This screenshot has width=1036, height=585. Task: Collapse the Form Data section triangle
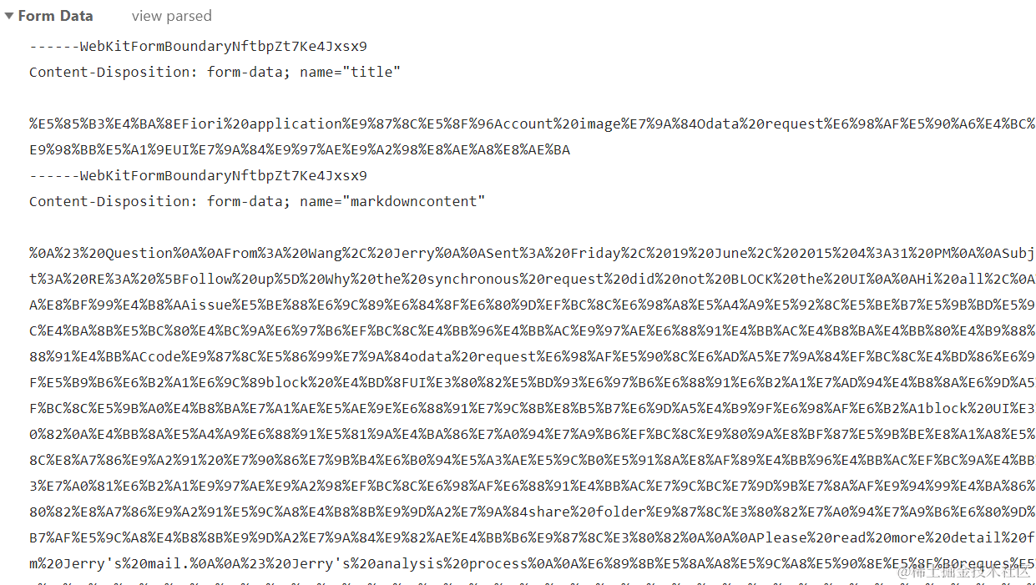[x=9, y=16]
